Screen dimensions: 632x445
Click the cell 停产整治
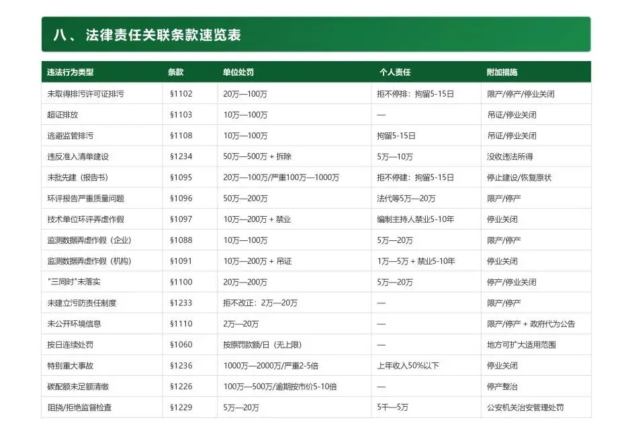click(x=502, y=387)
